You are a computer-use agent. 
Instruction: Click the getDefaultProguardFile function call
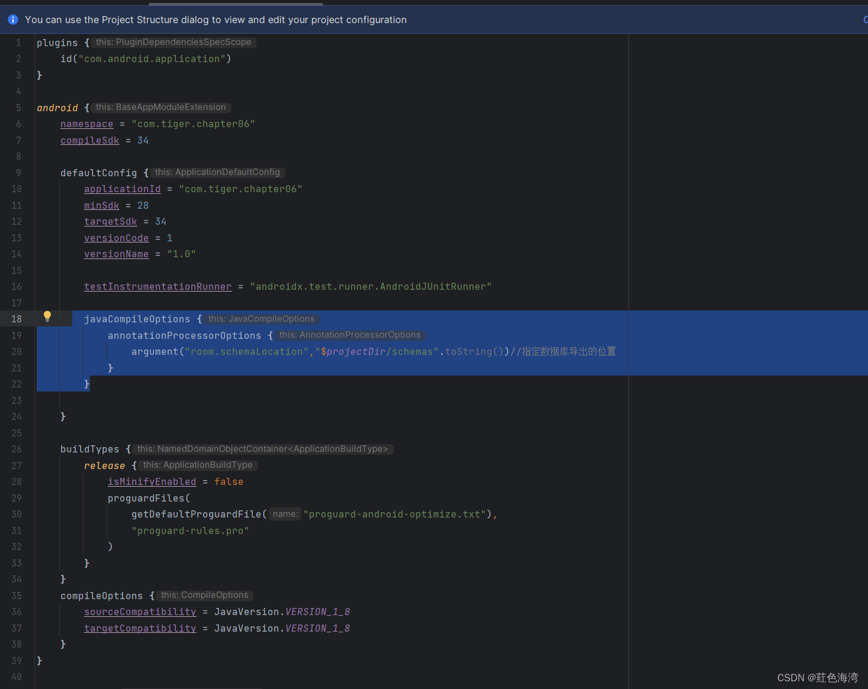coord(196,513)
